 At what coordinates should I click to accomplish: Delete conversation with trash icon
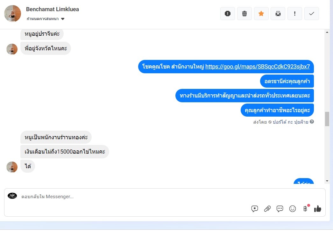[x=244, y=14]
